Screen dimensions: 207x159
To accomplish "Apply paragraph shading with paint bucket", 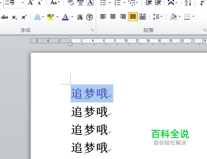I will pos(173,17).
